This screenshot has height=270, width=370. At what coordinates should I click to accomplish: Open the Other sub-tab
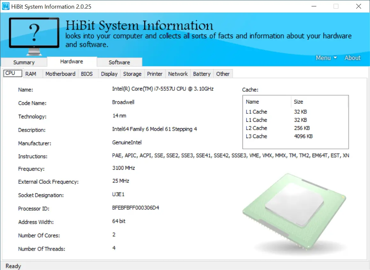[x=223, y=74]
